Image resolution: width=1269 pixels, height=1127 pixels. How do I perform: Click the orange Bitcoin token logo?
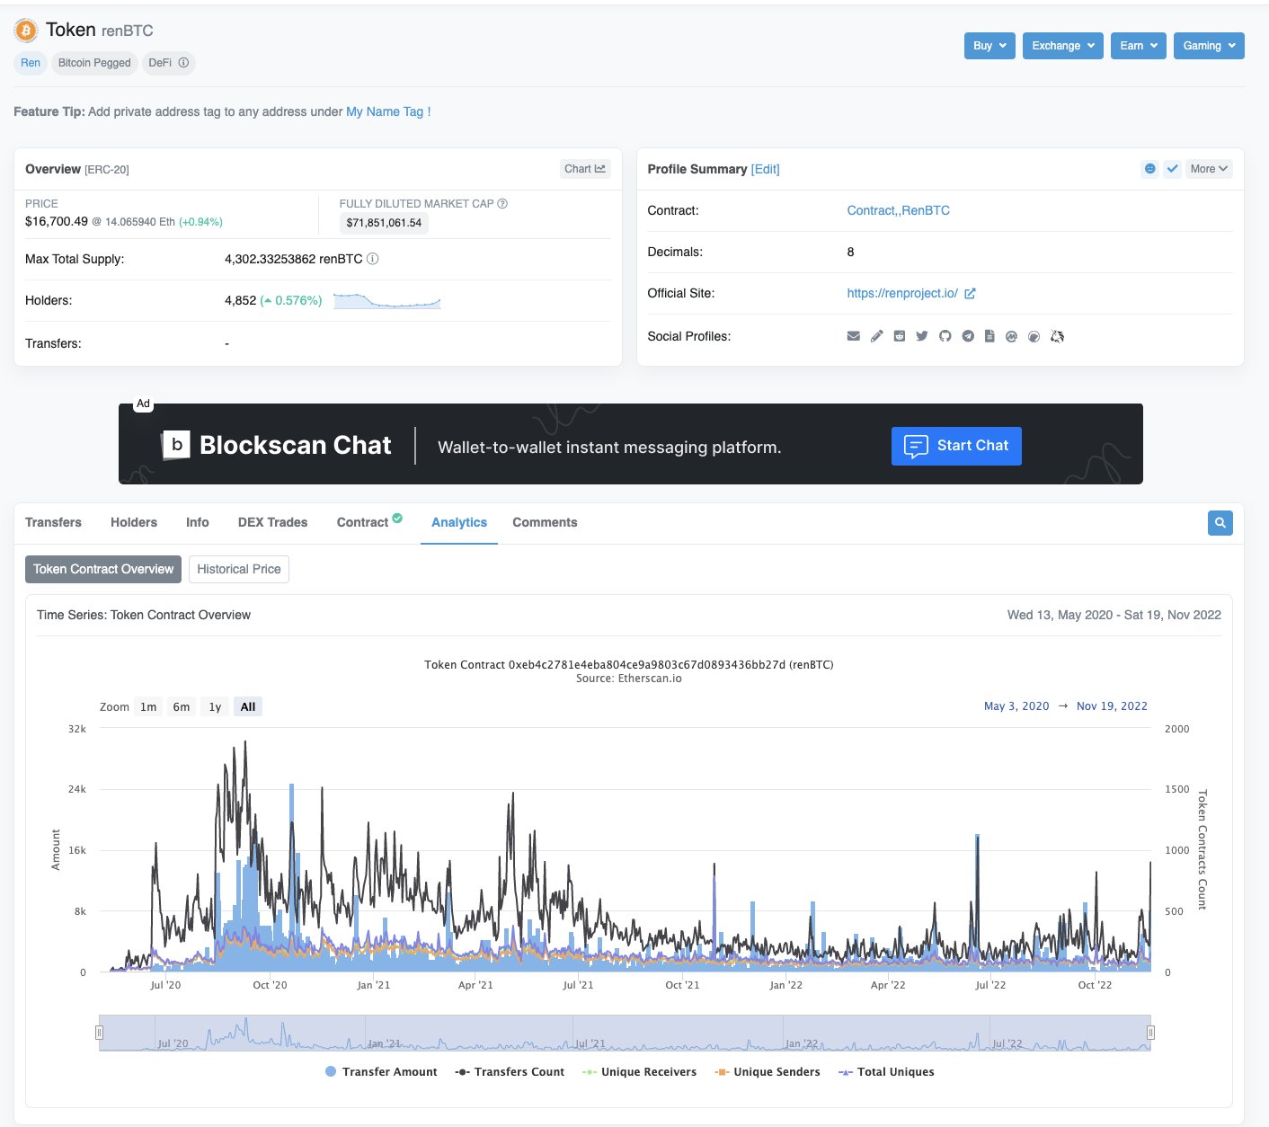[x=26, y=31]
